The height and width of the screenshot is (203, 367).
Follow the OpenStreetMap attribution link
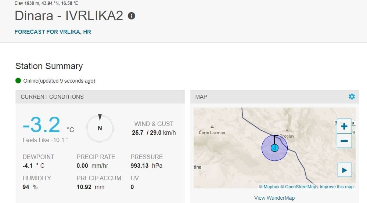[298, 187]
